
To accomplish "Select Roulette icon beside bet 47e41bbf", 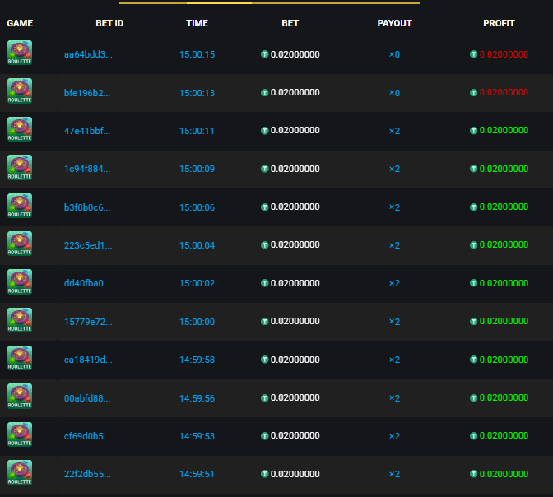I will point(20,129).
